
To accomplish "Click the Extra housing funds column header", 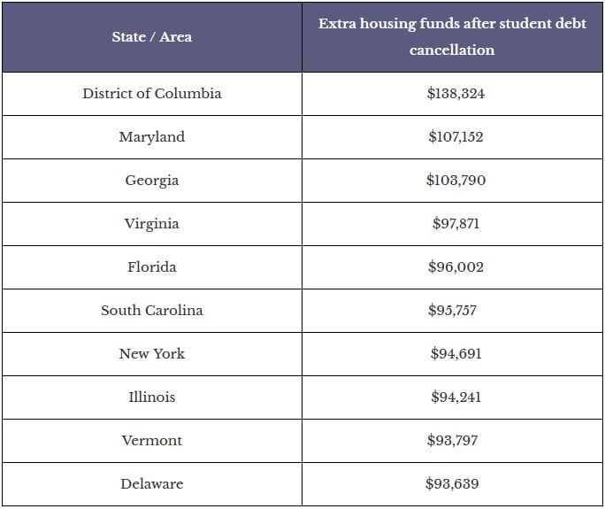I will (452, 37).
